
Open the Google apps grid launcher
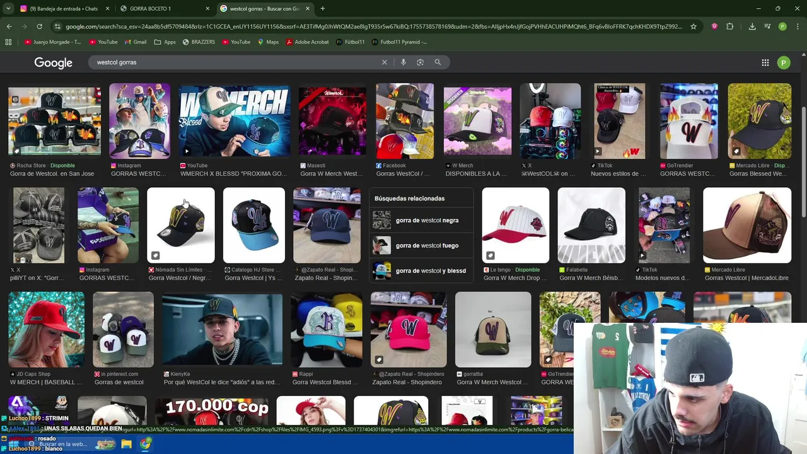coord(765,62)
